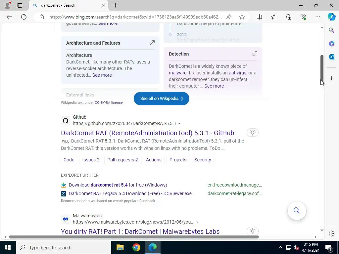
Task: Open the Favorites list
Action: (274, 17)
